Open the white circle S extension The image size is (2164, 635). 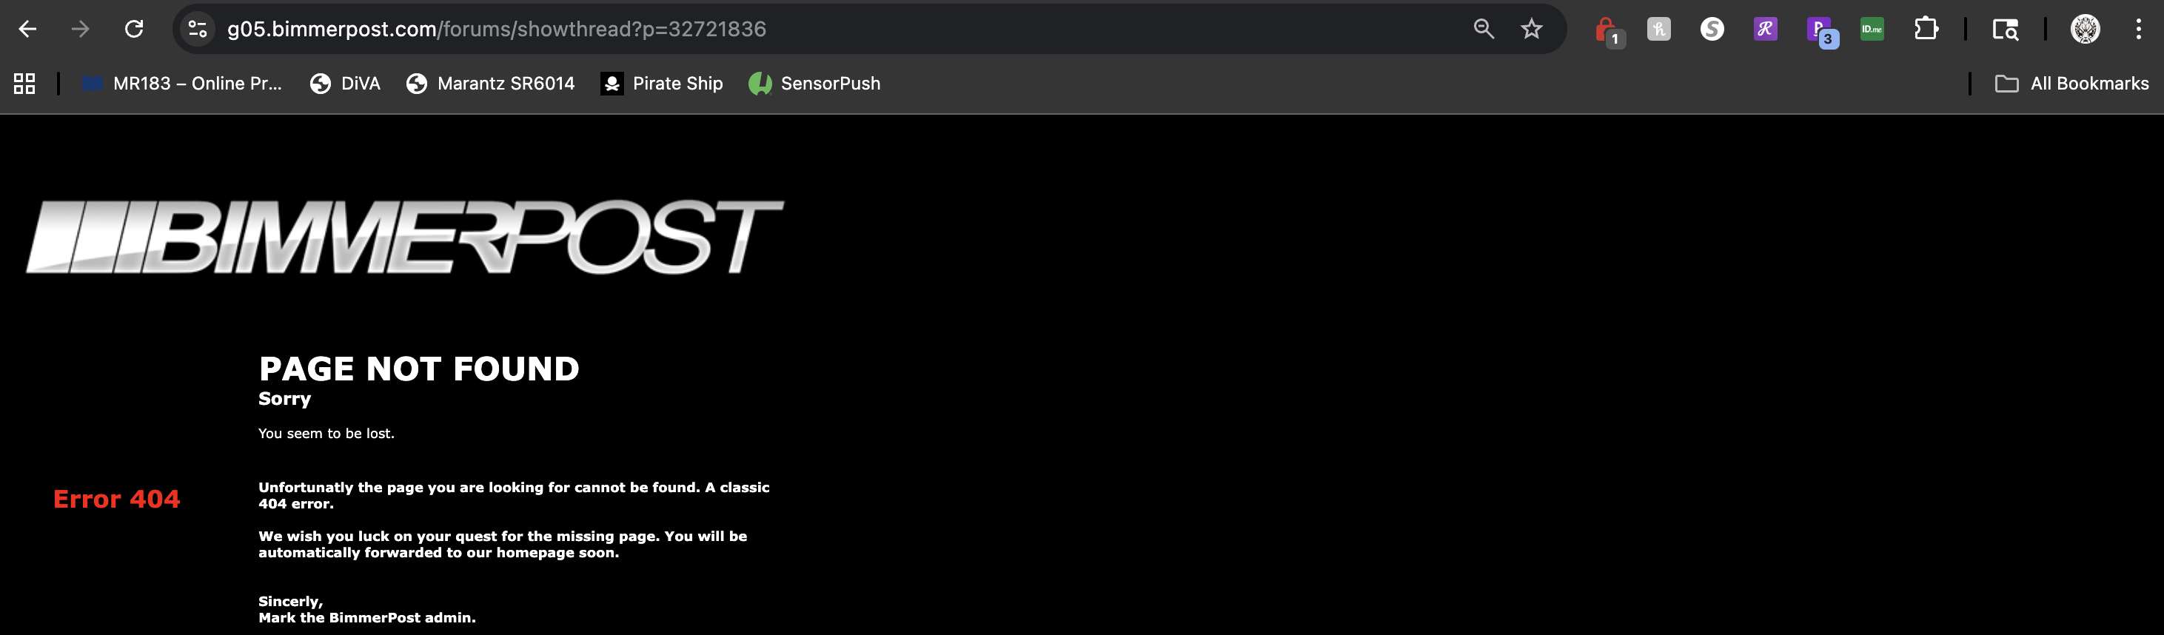pos(1712,30)
